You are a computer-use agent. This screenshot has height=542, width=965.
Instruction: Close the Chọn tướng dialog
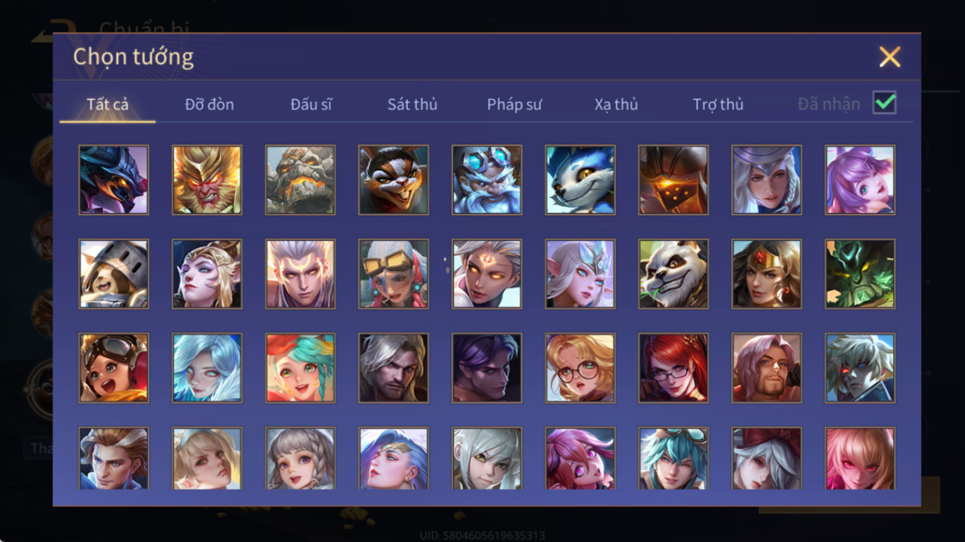(x=890, y=57)
